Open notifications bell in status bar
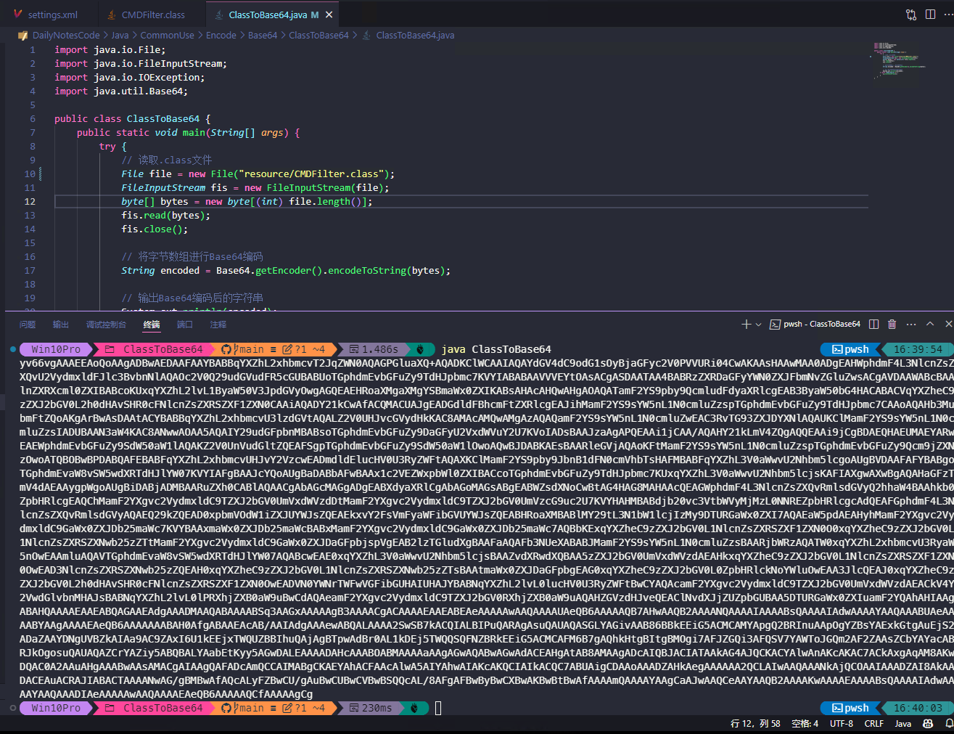954x734 pixels. pos(948,724)
